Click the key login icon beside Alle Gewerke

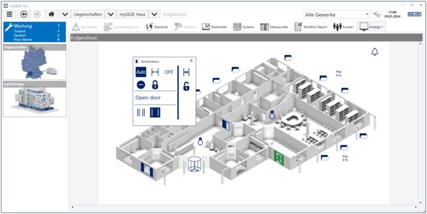[x=377, y=14]
